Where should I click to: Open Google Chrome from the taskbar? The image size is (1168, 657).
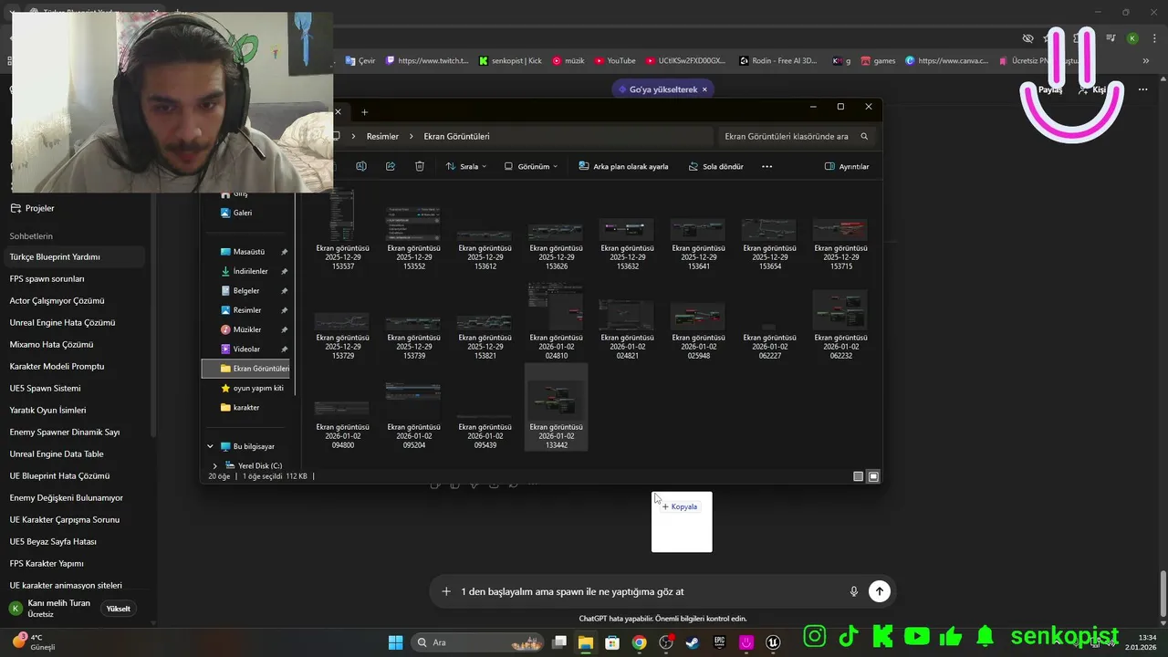tap(639, 642)
